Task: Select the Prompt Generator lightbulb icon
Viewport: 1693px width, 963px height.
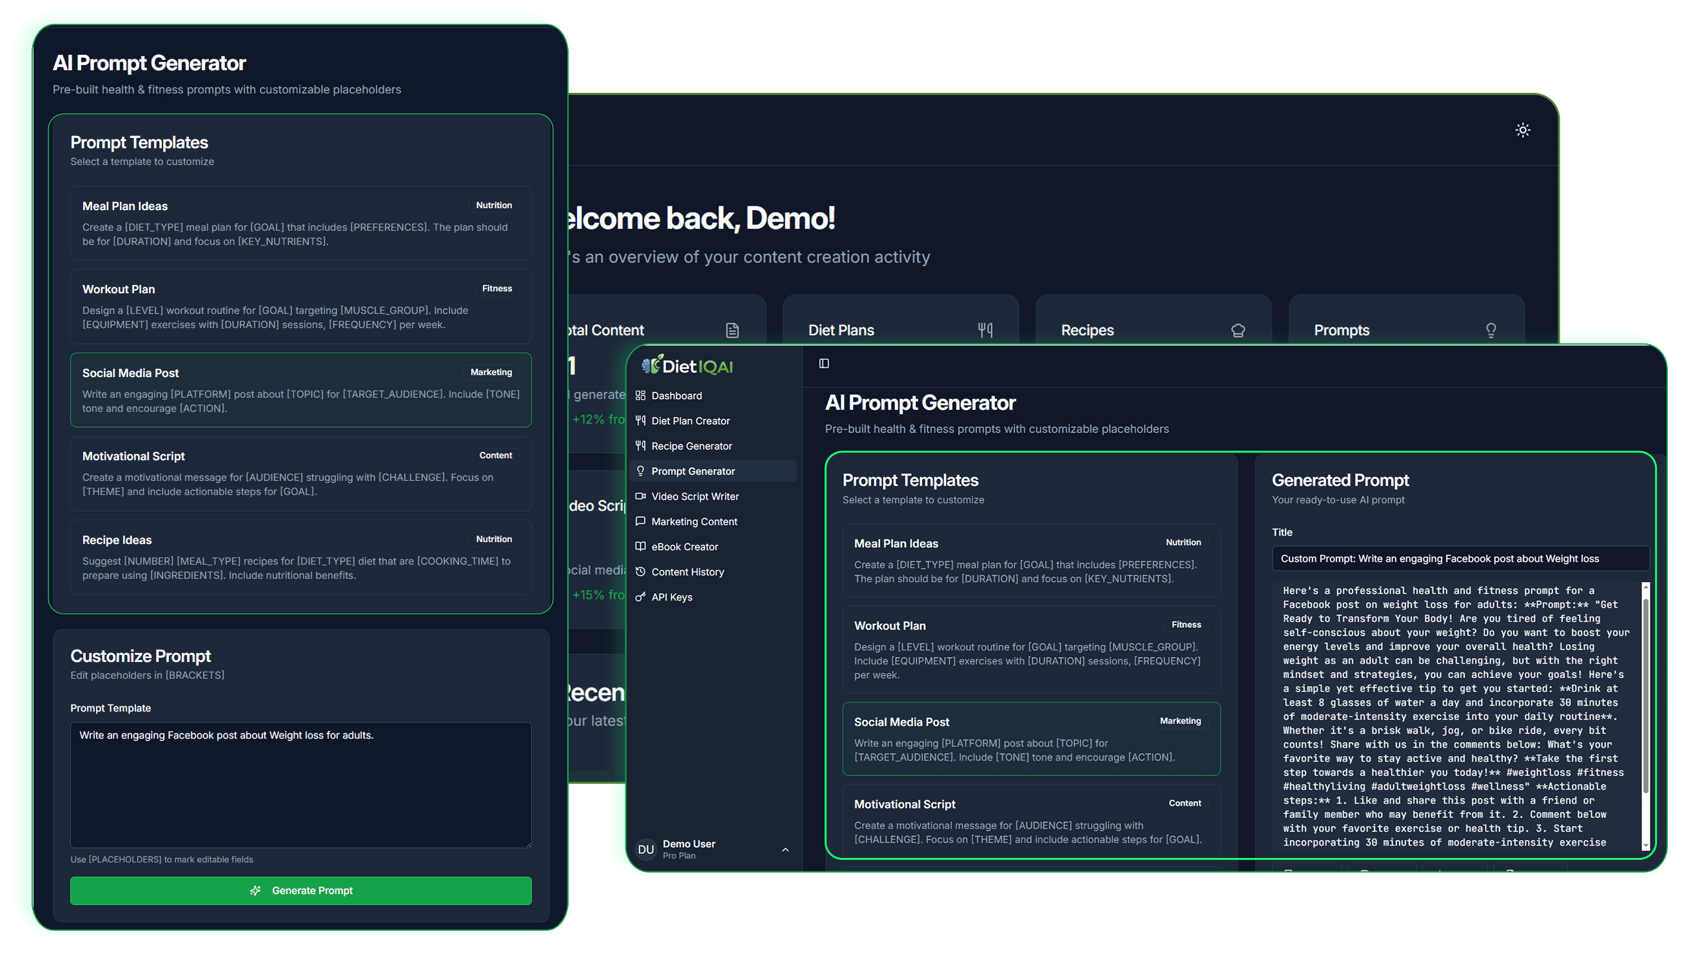Action: click(641, 471)
